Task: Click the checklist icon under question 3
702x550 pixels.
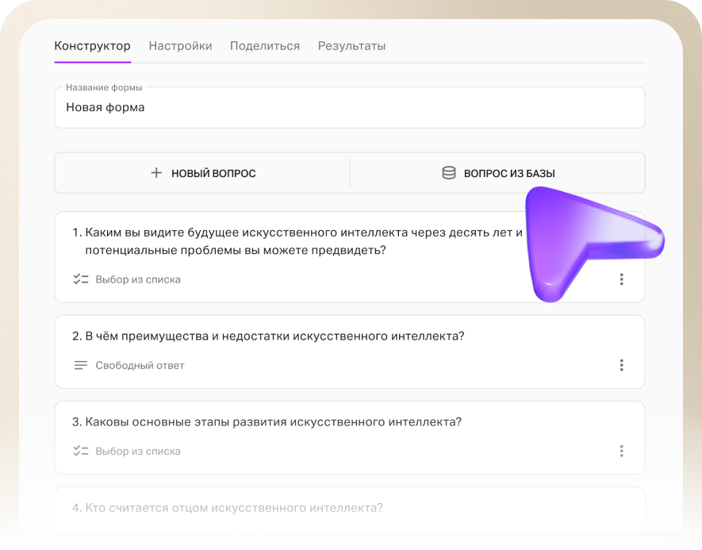Action: (80, 451)
